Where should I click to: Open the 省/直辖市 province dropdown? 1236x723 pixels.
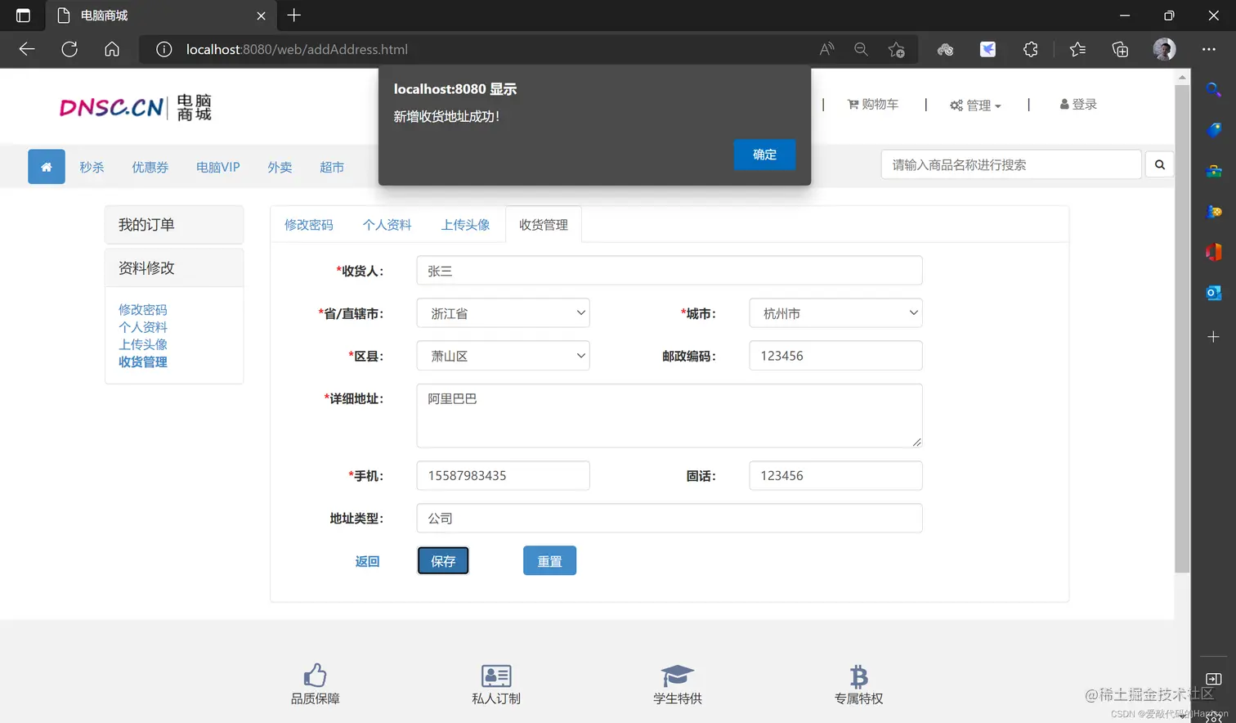click(502, 312)
